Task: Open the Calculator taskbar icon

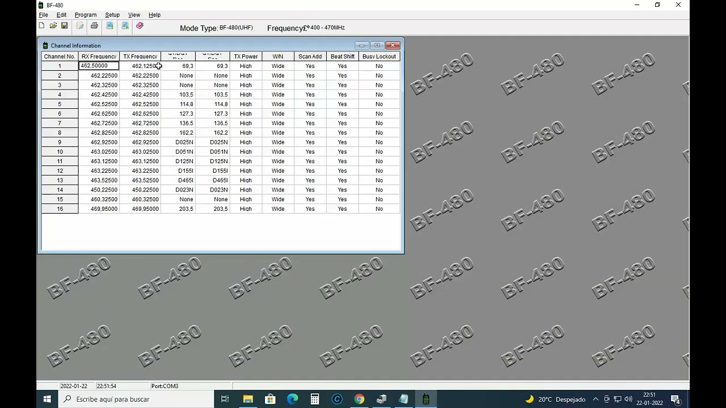Action: click(314, 399)
